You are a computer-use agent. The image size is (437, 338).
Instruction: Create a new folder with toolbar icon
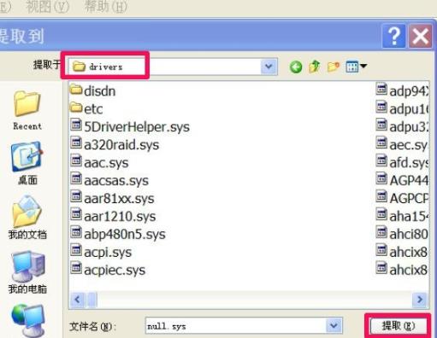click(333, 67)
